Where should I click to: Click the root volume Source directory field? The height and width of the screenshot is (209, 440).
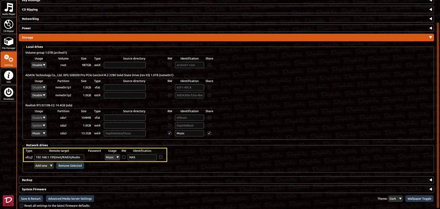tap(125, 65)
